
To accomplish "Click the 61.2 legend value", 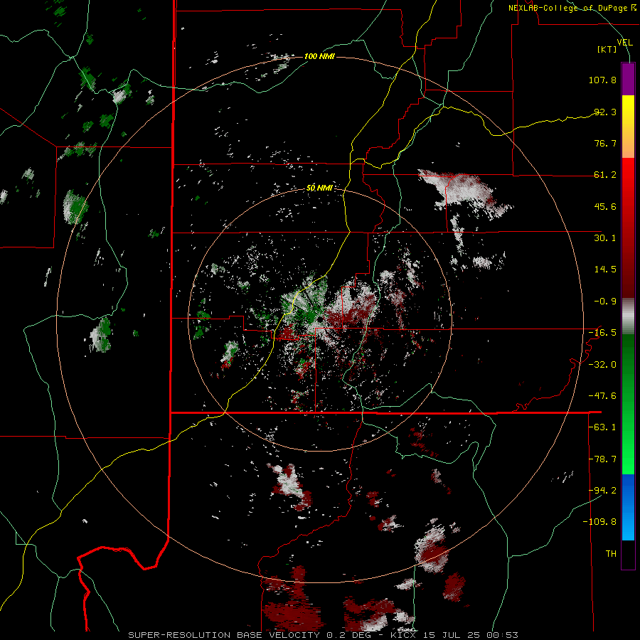I will 605,175.
